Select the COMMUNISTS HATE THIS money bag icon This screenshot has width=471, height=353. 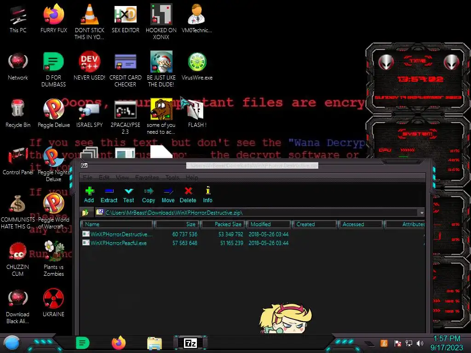coord(18,211)
